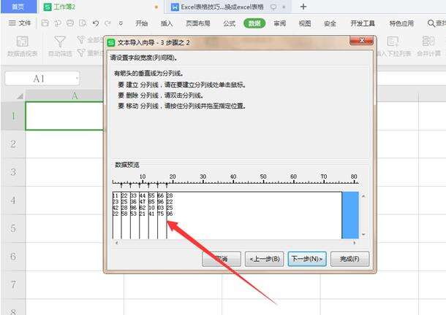Click the search magnifier icon in the ribbon

pyautogui.click(x=431, y=23)
